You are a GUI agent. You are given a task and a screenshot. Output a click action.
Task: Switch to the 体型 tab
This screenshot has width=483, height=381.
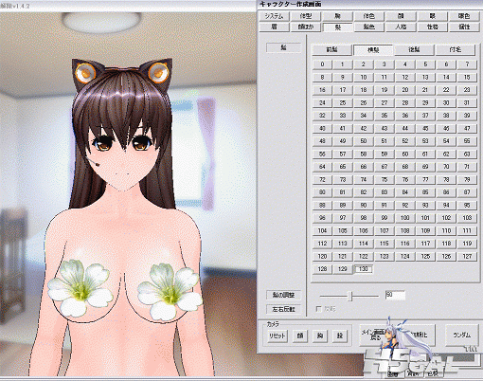pos(306,16)
